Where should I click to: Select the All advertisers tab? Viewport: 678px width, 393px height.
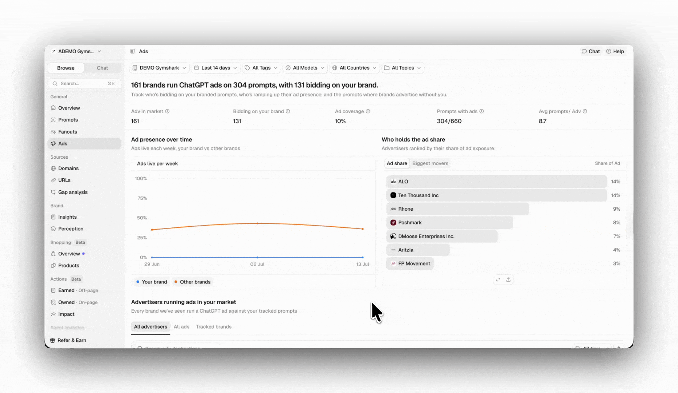click(151, 327)
